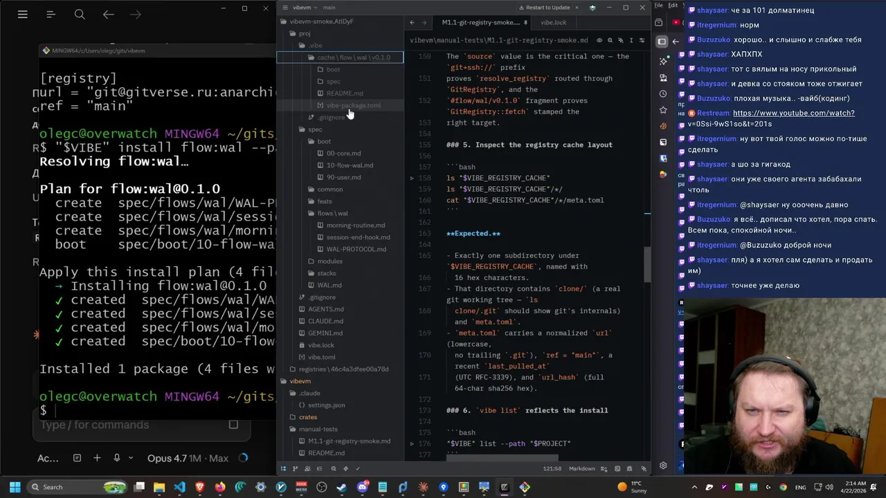The height and width of the screenshot is (498, 886).
Task: Open the gear settings icon below the chat sidebar
Action: (663, 465)
